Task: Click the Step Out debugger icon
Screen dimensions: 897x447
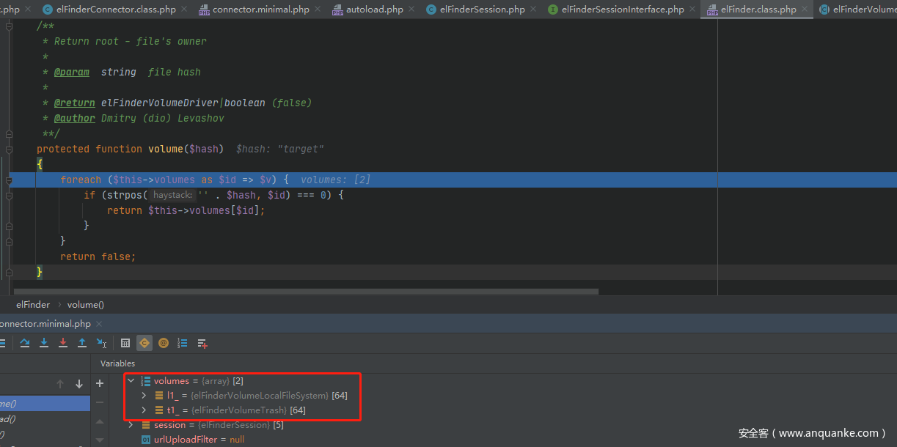Action: click(x=82, y=343)
